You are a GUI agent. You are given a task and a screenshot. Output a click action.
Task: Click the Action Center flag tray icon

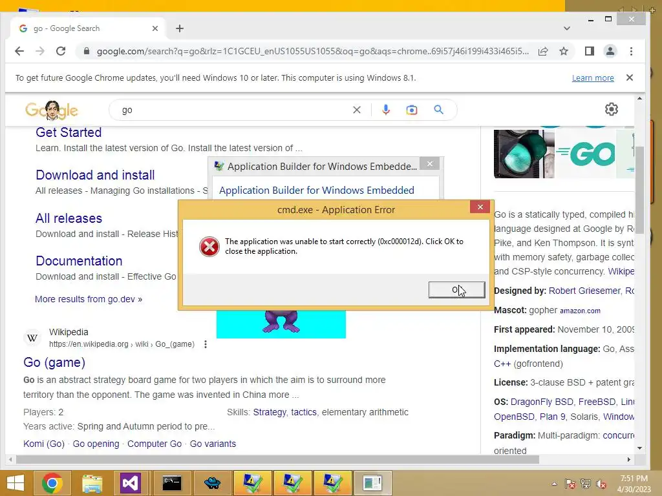point(570,484)
